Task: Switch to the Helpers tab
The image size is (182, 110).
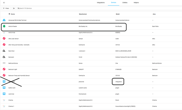Action: 136,3
